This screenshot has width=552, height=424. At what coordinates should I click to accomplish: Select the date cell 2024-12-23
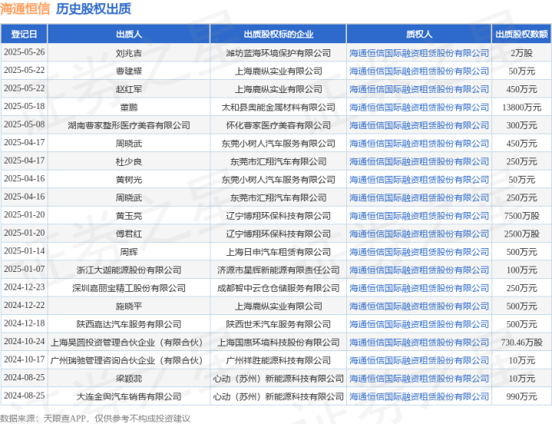(25, 287)
